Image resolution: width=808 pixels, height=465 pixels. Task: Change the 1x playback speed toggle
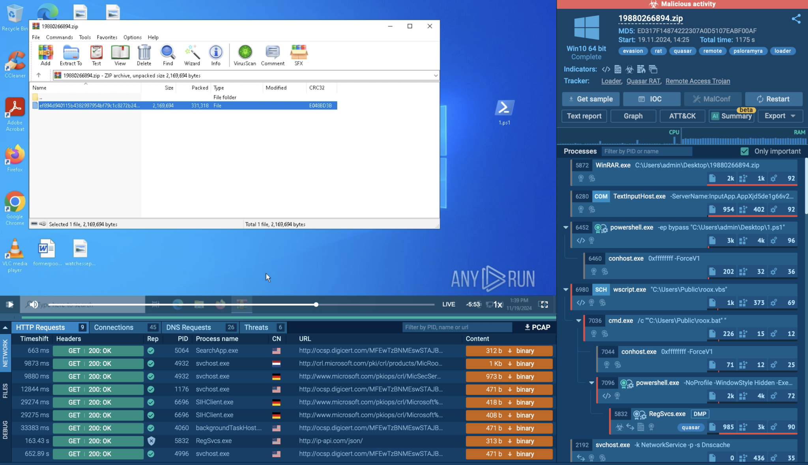tap(498, 304)
